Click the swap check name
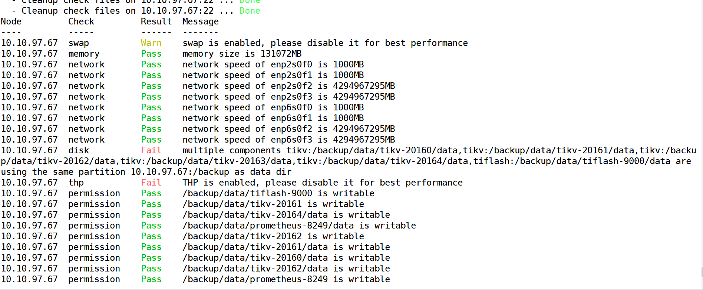 pyautogui.click(x=79, y=43)
